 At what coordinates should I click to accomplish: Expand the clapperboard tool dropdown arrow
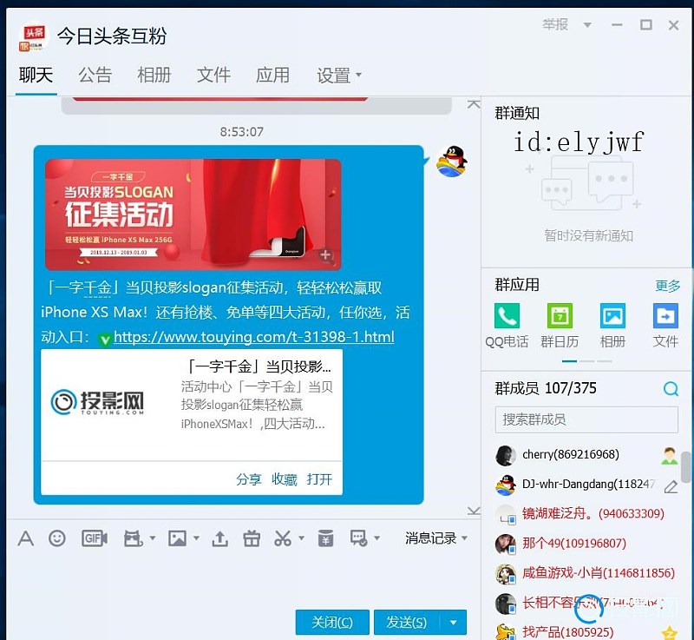click(153, 538)
